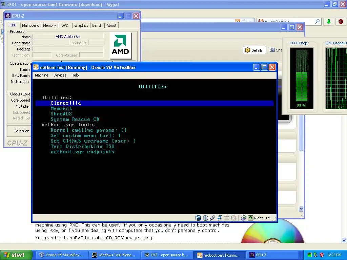Click the VirtualBox icon in netboot test title bar
Screen dimensions: 347x260
[36, 67]
